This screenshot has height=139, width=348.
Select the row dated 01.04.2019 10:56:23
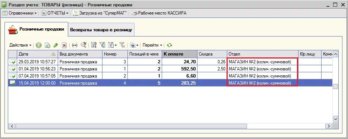170,69
